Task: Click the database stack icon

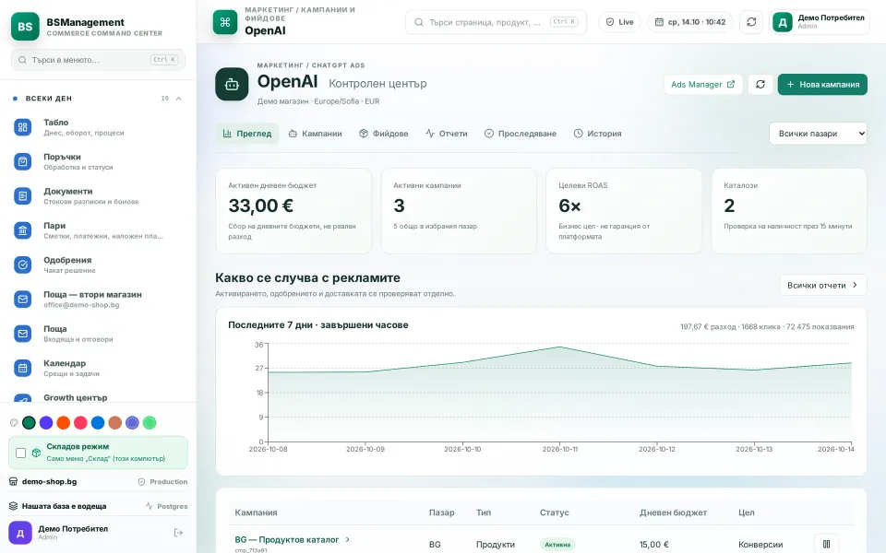Action: pyautogui.click(x=14, y=506)
